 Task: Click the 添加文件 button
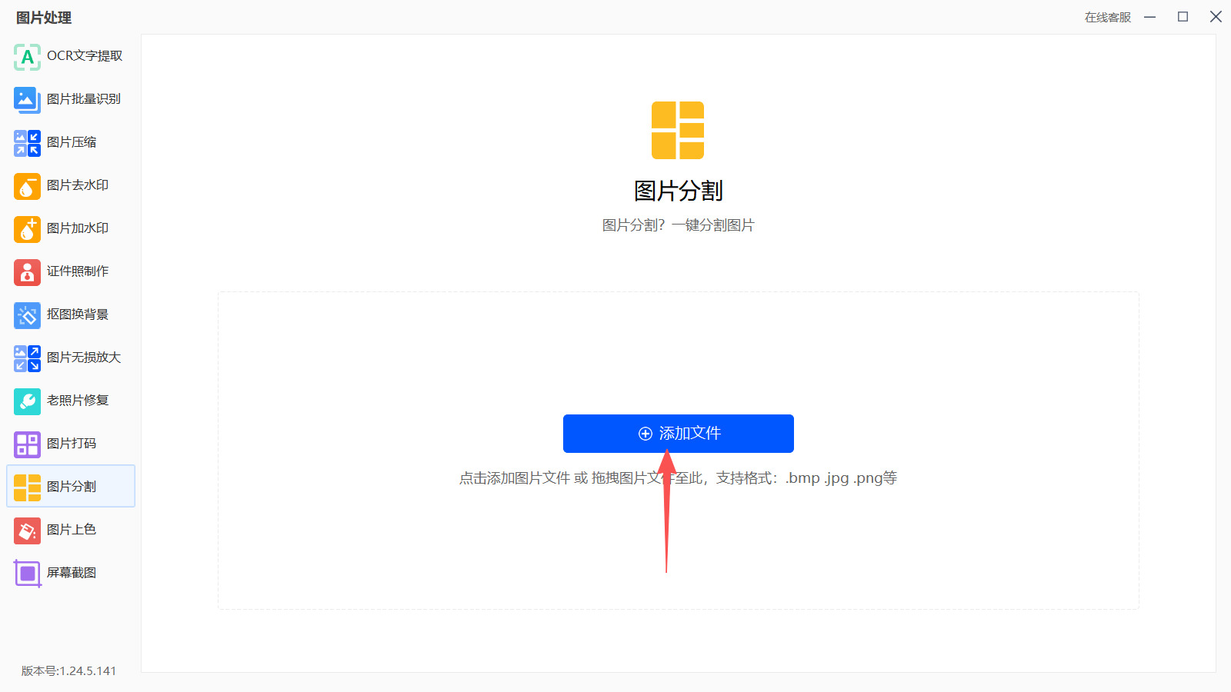tap(678, 433)
